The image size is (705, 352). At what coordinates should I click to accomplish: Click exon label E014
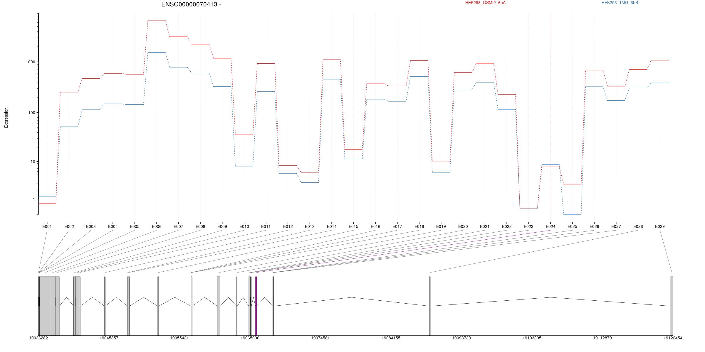332,226
